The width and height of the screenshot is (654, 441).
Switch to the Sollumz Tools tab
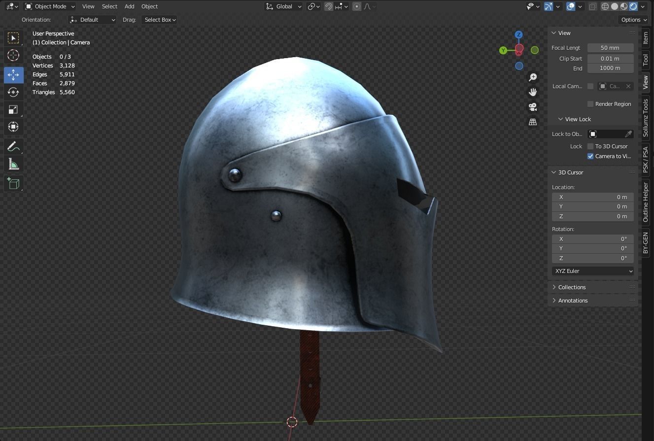646,118
